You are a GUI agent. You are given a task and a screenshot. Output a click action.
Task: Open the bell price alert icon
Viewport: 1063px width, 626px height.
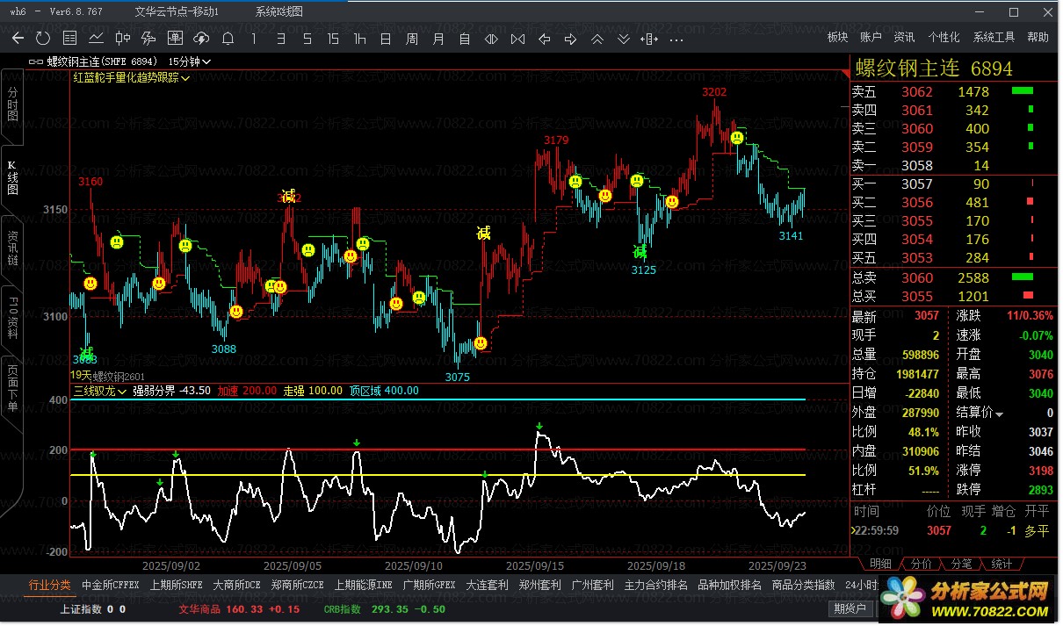pos(228,39)
